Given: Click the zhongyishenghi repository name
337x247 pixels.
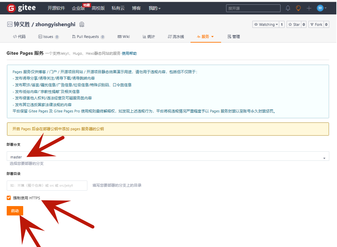Looking at the screenshot, I should 55,24.
